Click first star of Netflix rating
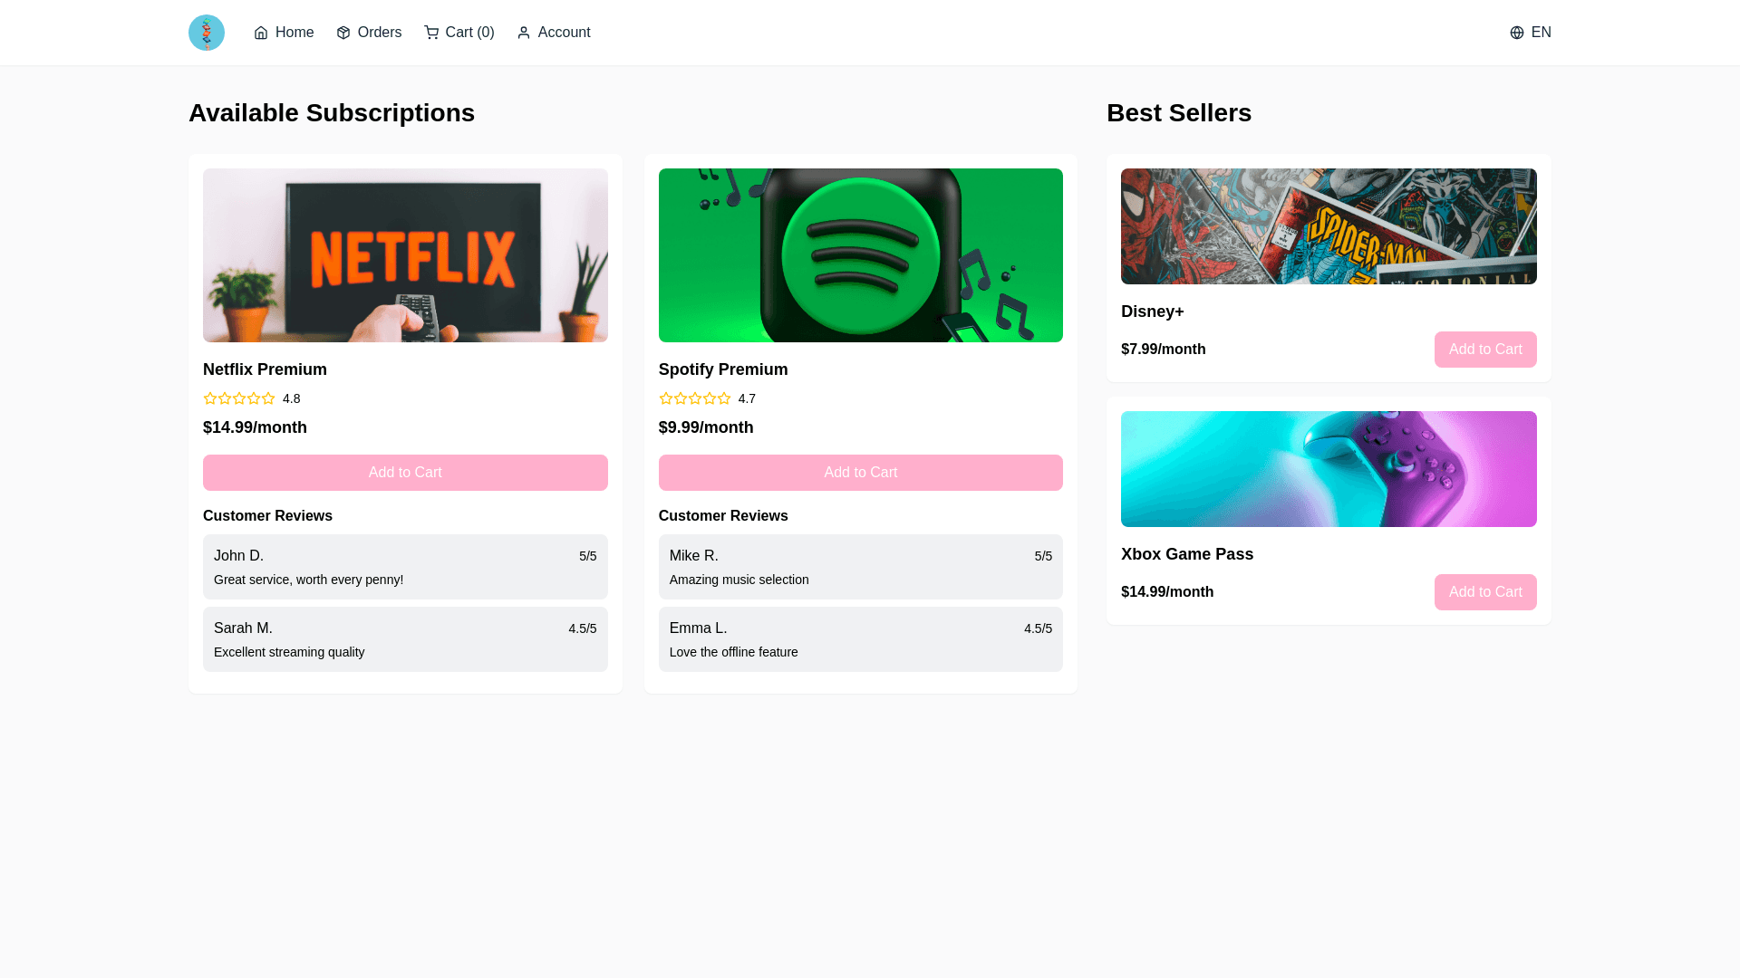This screenshot has height=978, width=1740. 210,398
